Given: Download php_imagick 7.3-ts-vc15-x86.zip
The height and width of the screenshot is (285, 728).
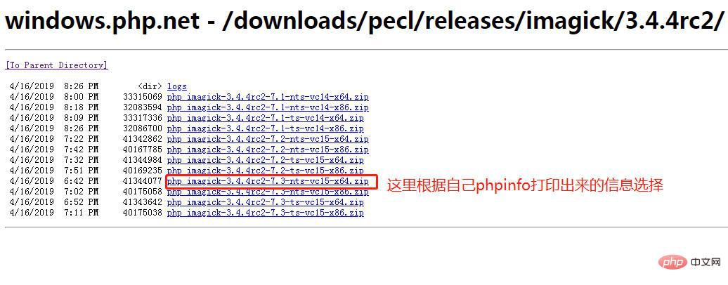Looking at the screenshot, I should click(x=266, y=213).
